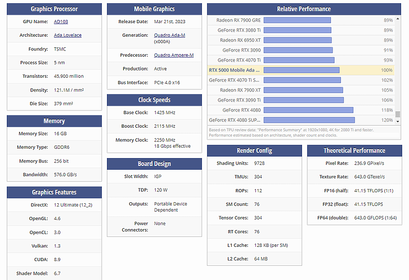Click the 120 W TDP value
The width and height of the screenshot is (409, 280).
tap(160, 190)
